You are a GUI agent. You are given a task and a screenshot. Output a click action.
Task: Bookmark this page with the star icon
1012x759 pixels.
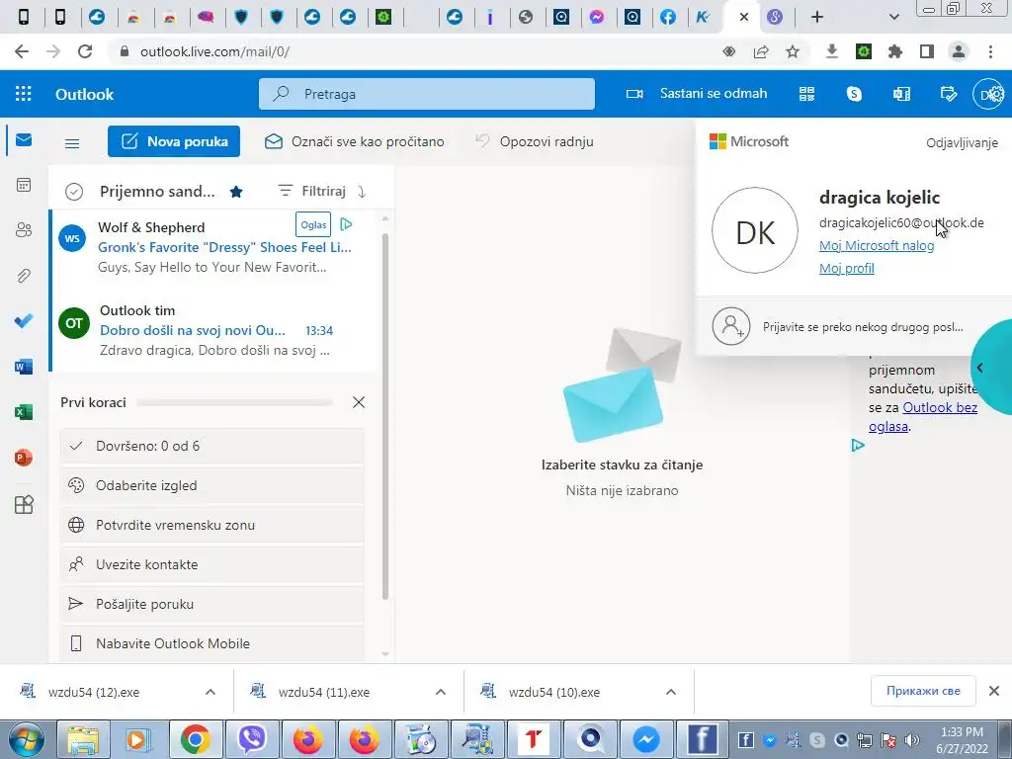pos(793,51)
